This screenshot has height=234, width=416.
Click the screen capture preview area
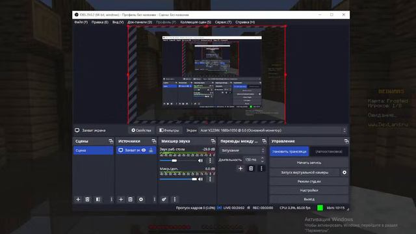click(x=207, y=75)
